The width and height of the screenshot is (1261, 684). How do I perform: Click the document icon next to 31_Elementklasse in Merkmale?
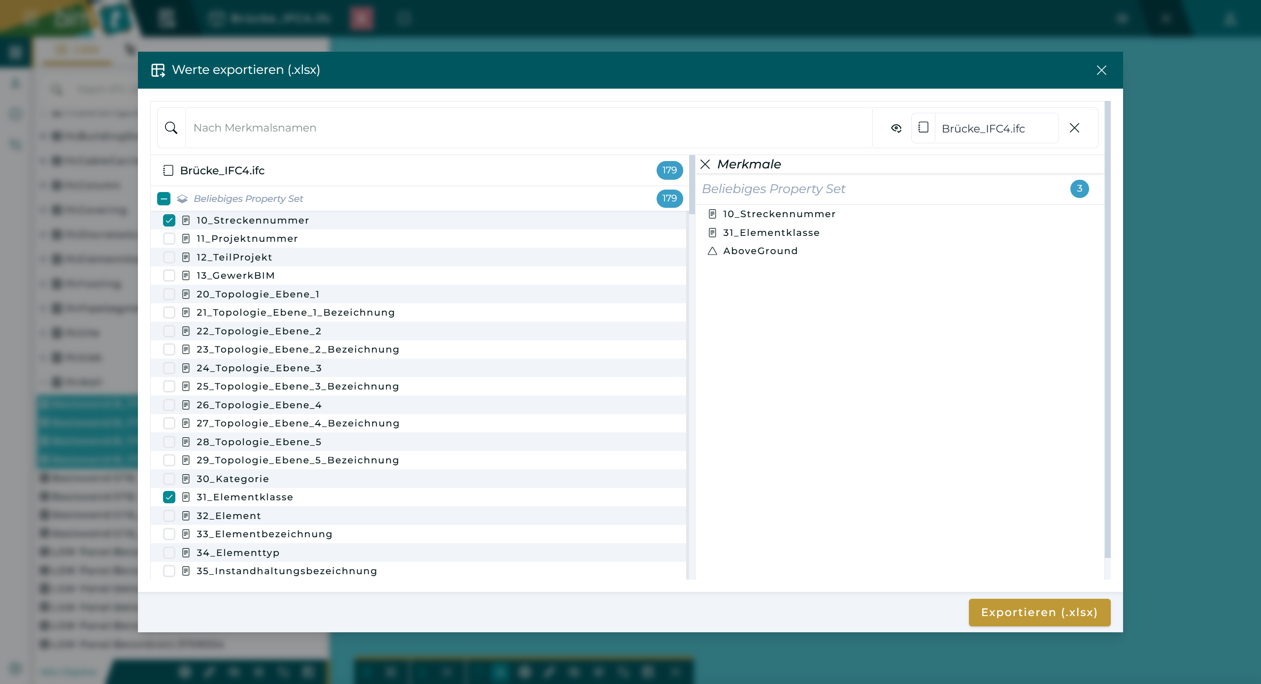coord(712,232)
